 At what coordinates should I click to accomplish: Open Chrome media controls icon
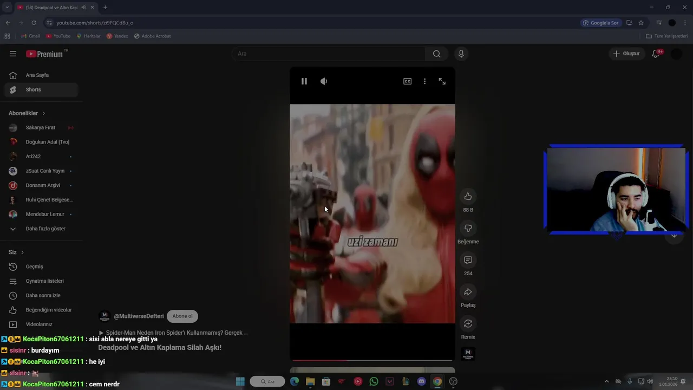(x=659, y=23)
